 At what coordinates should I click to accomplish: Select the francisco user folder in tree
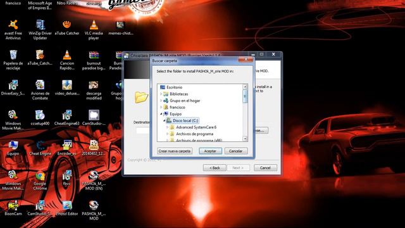tap(177, 107)
